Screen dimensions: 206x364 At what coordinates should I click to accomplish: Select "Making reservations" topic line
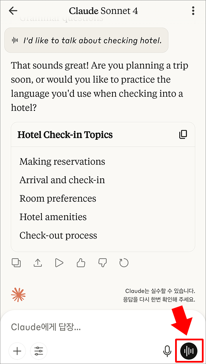[62, 161]
